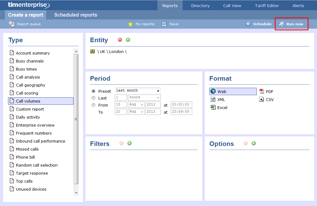Open the Scheduled reports tab

(76, 15)
